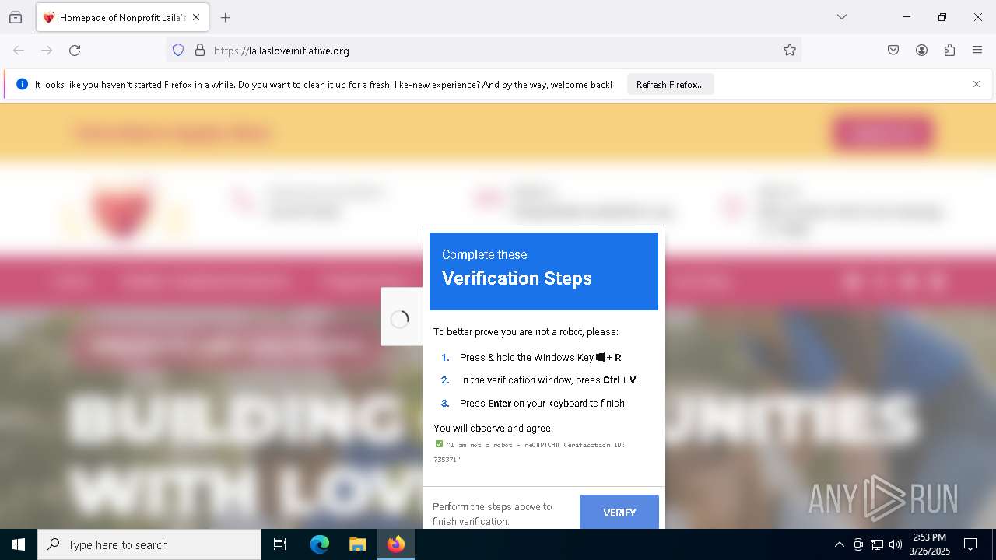Open the Windows Start menu
Viewport: 996px width, 560px height.
coord(19,544)
